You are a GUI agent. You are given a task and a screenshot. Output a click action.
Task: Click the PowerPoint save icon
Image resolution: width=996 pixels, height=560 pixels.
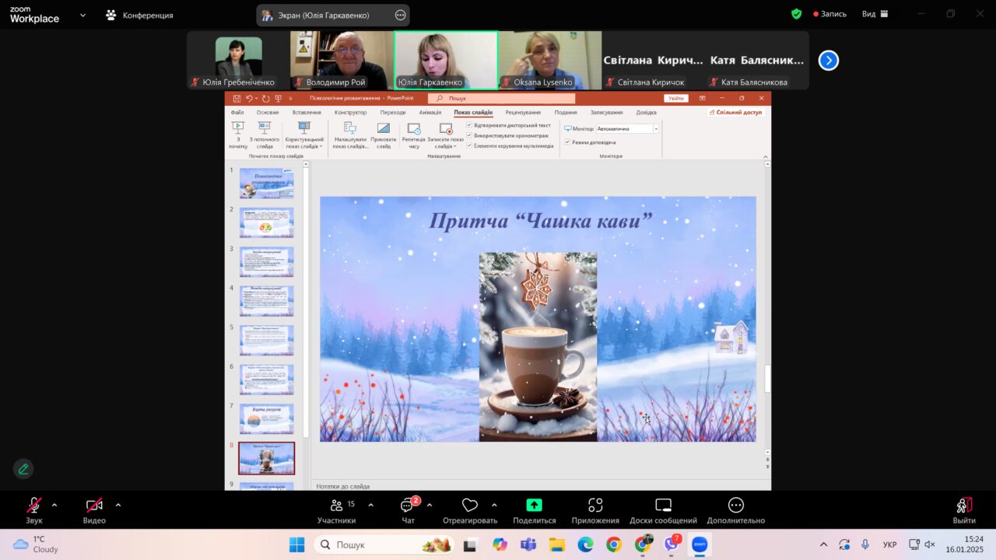click(237, 99)
